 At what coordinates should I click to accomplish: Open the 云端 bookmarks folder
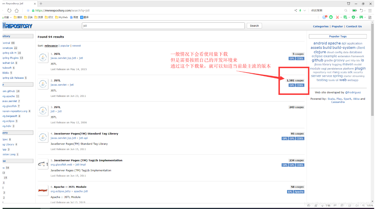(x=28, y=17)
